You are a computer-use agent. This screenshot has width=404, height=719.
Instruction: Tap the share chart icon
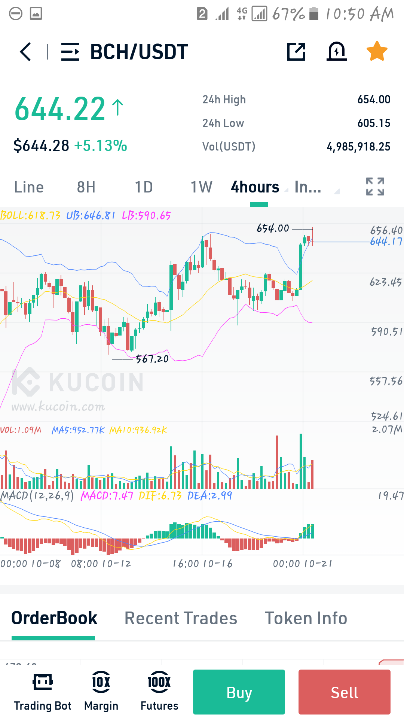[x=296, y=51]
